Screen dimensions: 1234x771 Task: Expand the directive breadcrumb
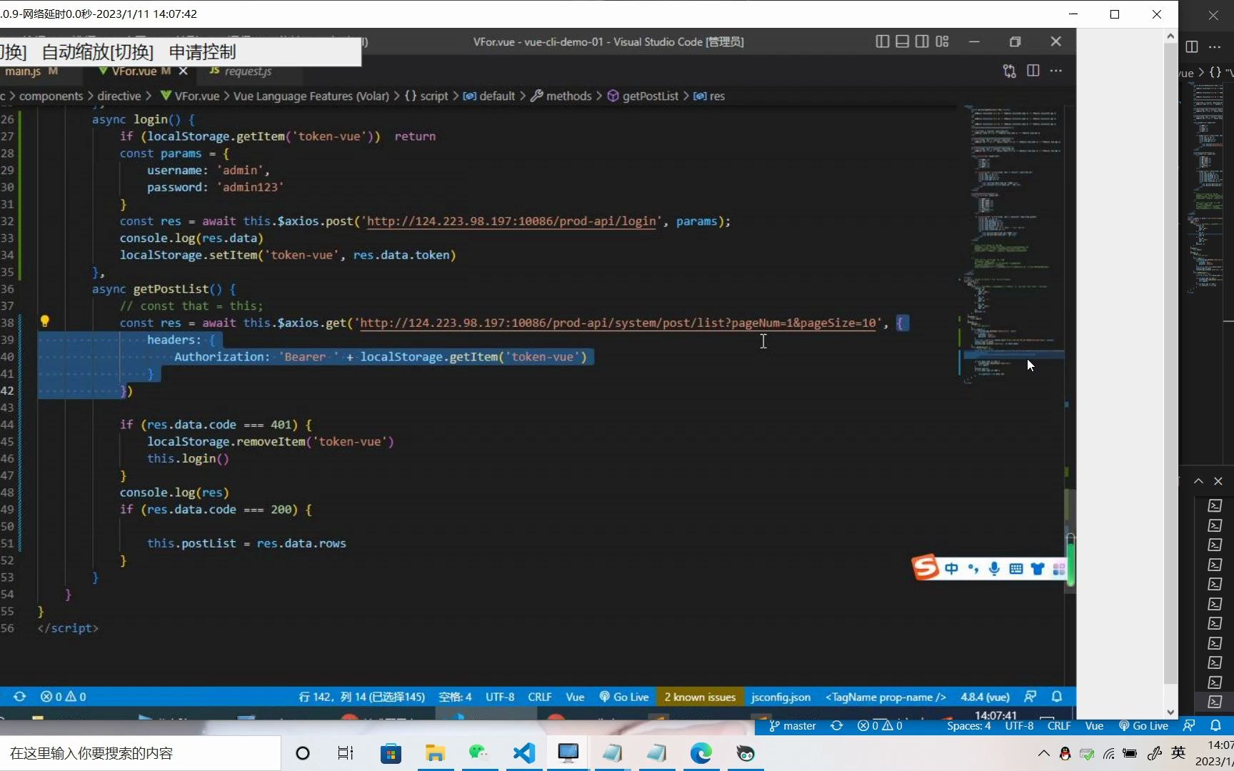[x=119, y=96]
